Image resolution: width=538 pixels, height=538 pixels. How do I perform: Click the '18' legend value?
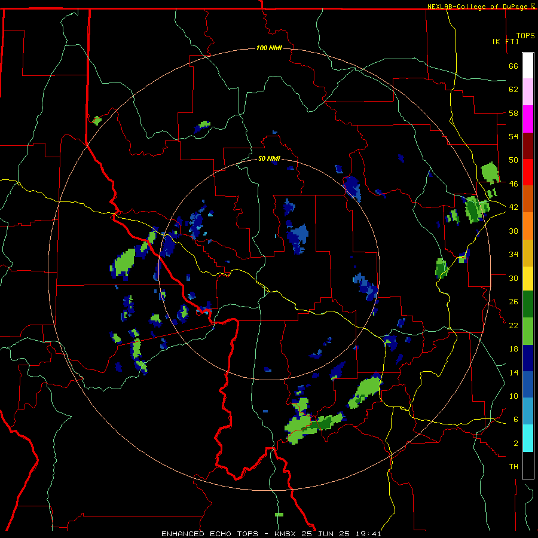[x=513, y=349]
